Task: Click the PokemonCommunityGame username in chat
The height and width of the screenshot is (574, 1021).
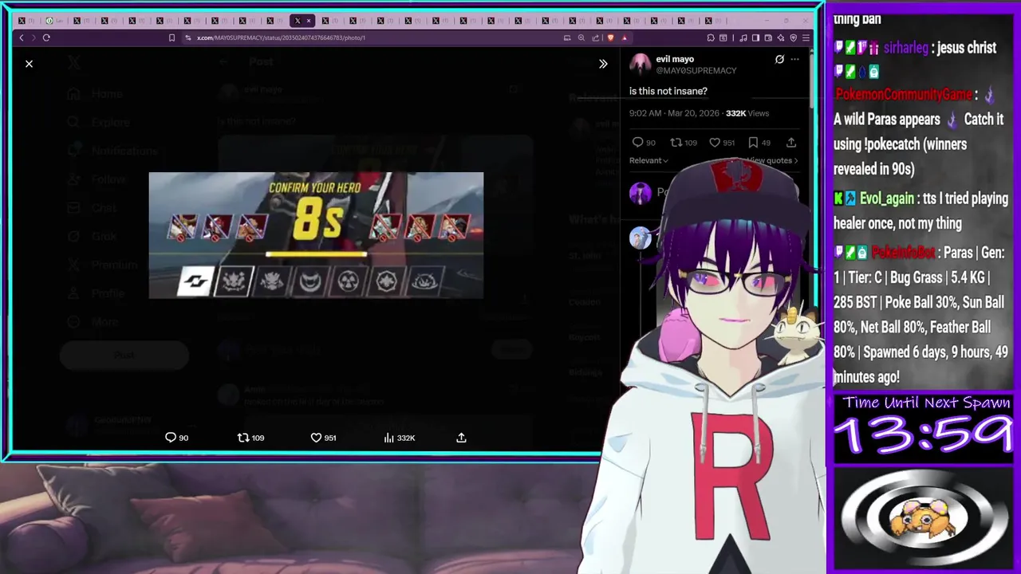Action: click(903, 95)
